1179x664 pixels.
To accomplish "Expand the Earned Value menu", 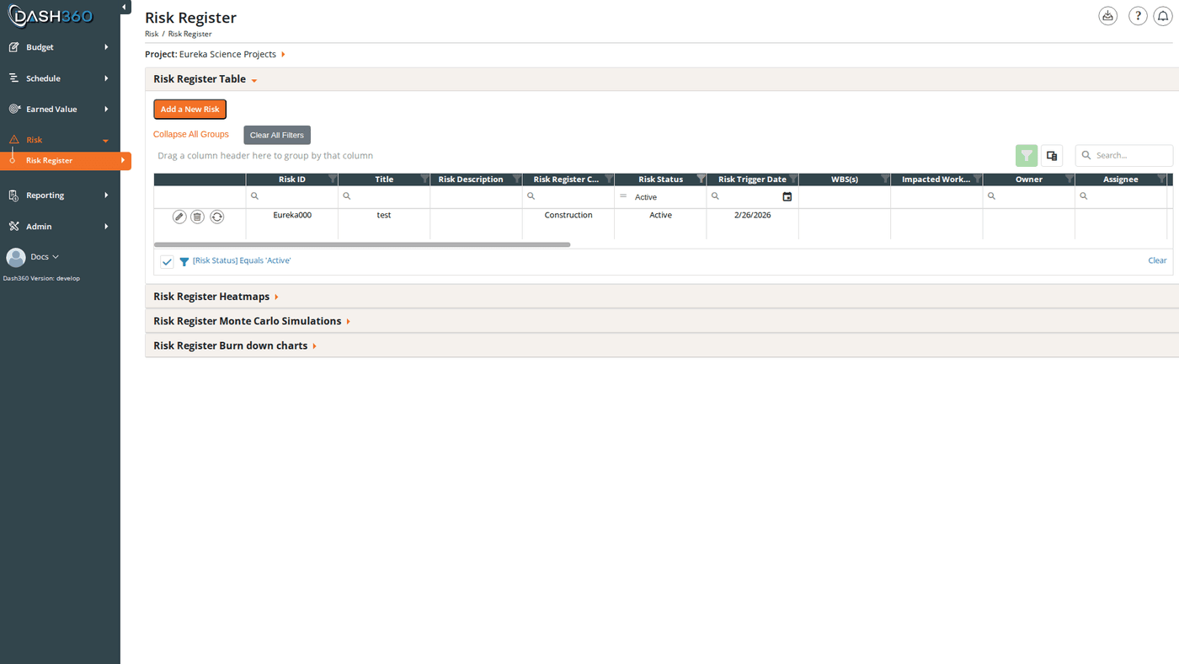I will click(x=60, y=110).
